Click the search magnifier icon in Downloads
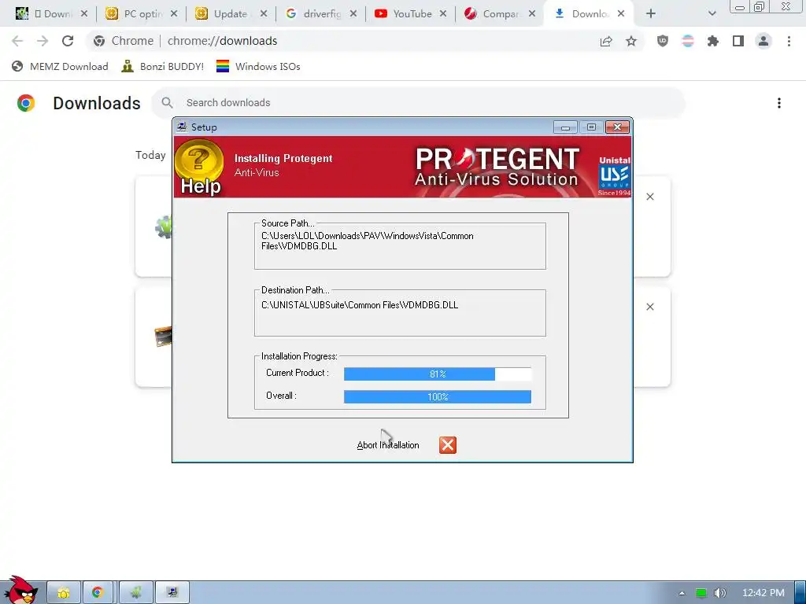Viewport: 806px width, 604px height. coord(167,103)
